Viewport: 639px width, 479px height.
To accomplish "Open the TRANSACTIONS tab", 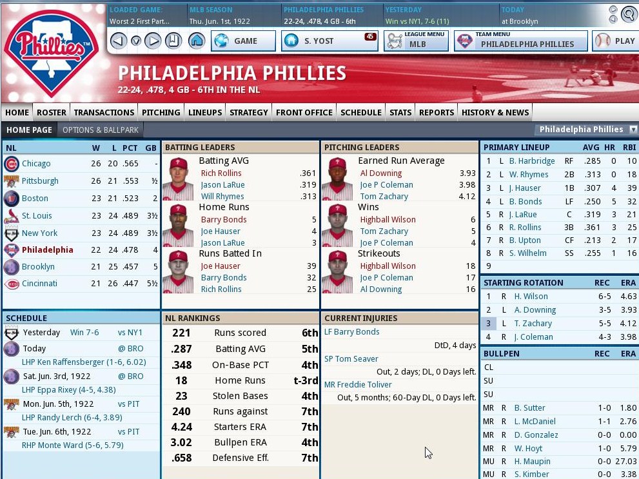I will (104, 113).
